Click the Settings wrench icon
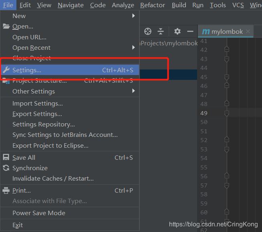 pos(6,70)
